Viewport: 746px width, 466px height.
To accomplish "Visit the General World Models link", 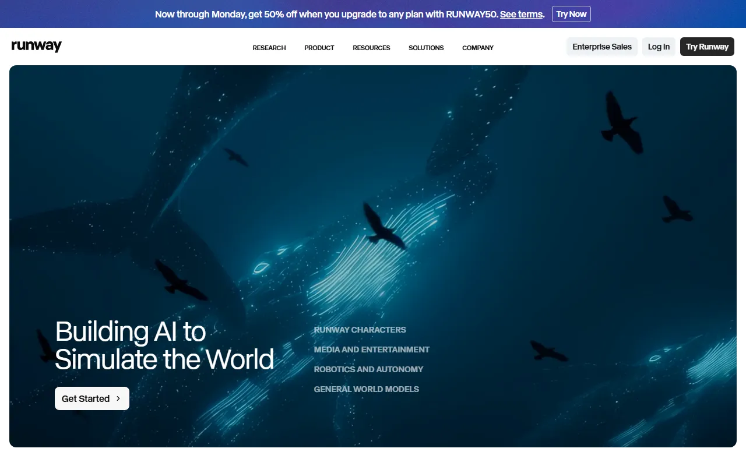I will 366,389.
